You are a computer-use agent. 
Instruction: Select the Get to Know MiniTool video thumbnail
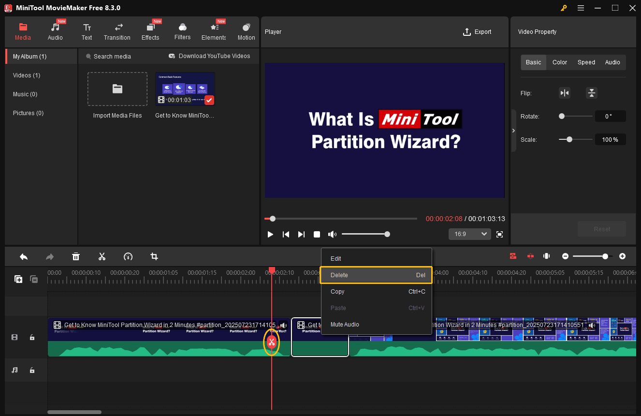[185, 89]
